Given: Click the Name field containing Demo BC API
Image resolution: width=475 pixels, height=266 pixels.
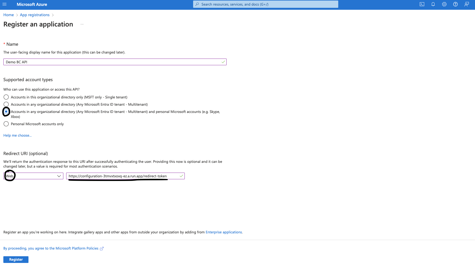Looking at the screenshot, I should coord(112,62).
